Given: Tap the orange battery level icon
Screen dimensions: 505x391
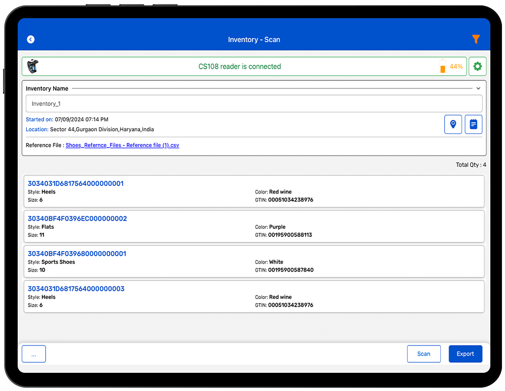Looking at the screenshot, I should 443,67.
